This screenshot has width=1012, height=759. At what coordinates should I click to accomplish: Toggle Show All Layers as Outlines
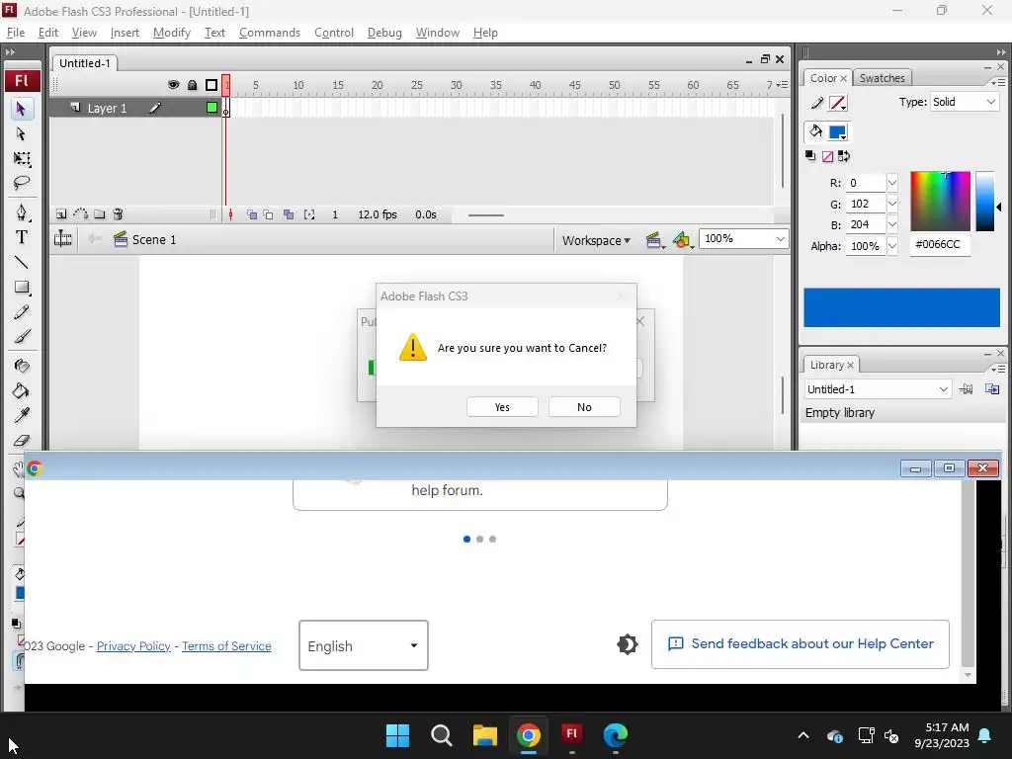pos(211,85)
